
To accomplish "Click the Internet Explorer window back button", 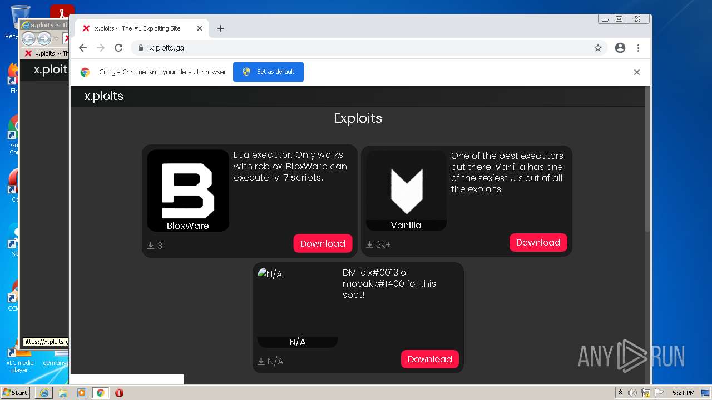I will click(x=28, y=38).
